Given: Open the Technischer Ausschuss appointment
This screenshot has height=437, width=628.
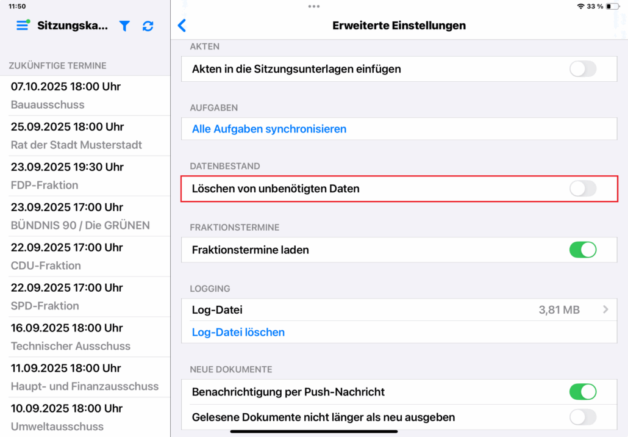Looking at the screenshot, I should coord(85,337).
